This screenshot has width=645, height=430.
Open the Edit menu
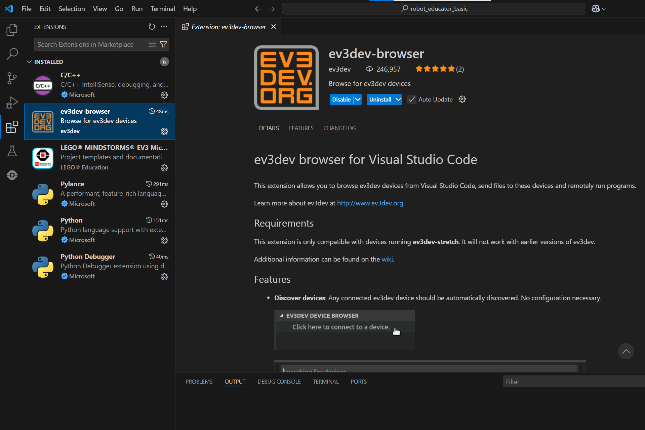[45, 9]
